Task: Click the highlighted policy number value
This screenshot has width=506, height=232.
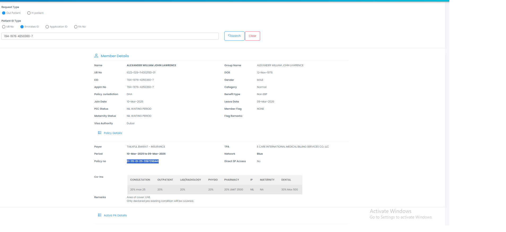Action: (x=143, y=161)
